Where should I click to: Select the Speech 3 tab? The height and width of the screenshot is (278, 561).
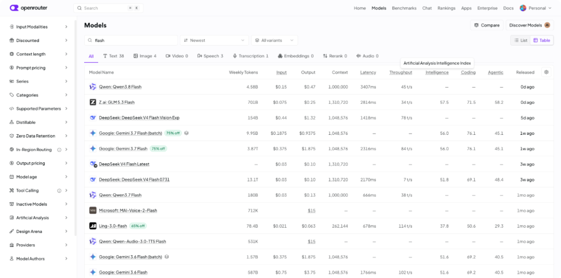[210, 56]
